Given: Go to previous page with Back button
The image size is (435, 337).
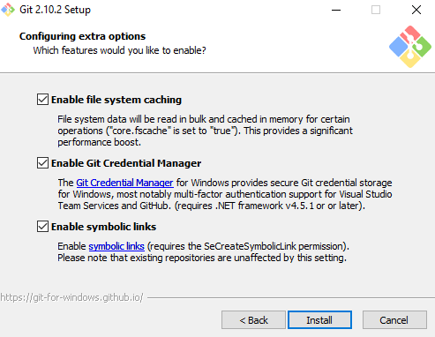Looking at the screenshot, I should pyautogui.click(x=253, y=320).
